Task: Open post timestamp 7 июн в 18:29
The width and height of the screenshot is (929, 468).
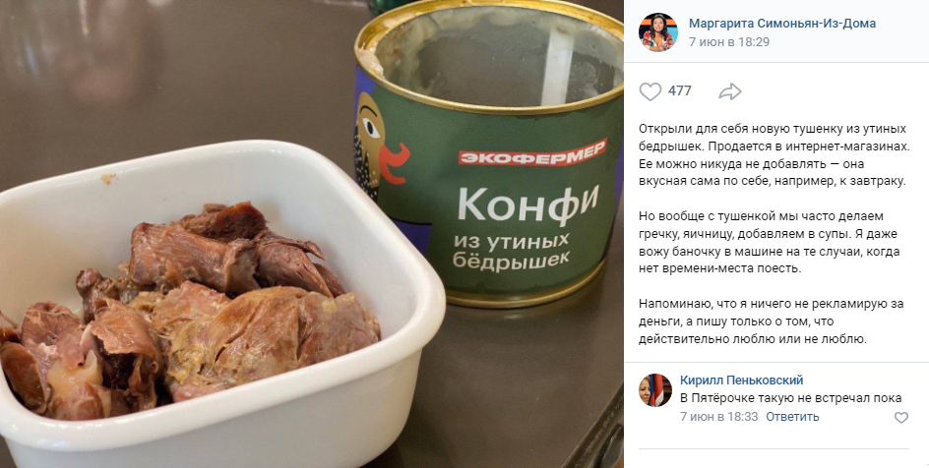Action: tap(729, 42)
